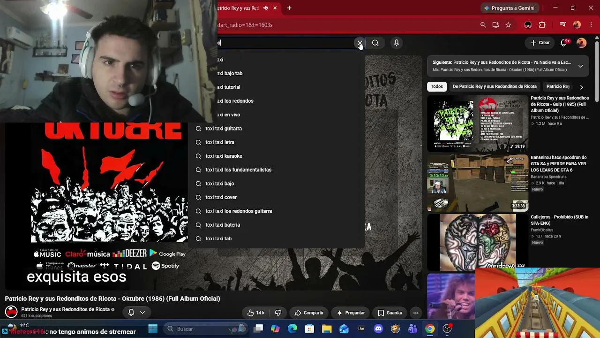Visit Bananirou Speedruns channel name
600x338 pixels.
(x=548, y=177)
